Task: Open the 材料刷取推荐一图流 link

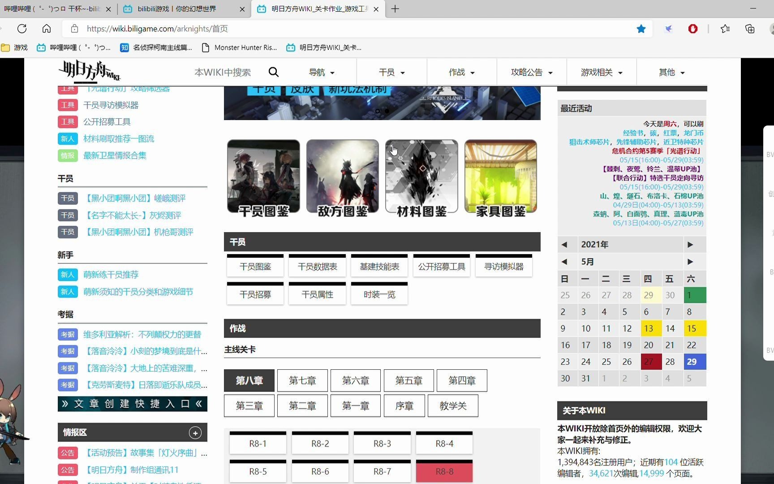Action: (x=119, y=138)
